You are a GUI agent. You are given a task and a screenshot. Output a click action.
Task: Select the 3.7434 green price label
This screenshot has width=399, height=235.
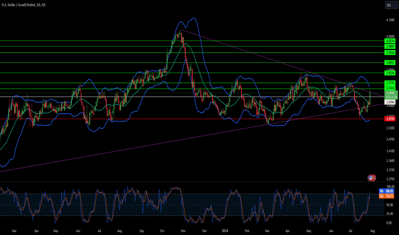coord(390,88)
